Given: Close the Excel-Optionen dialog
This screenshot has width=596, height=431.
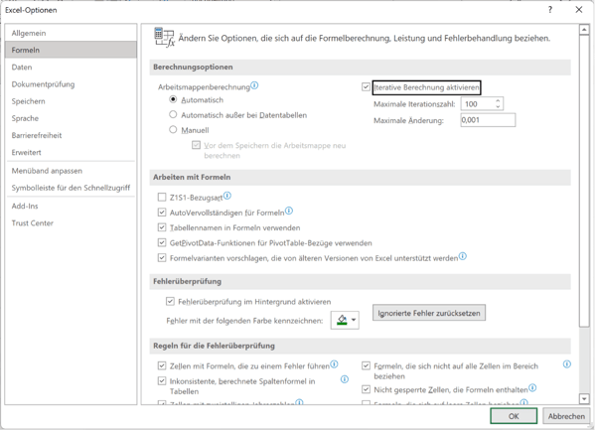Looking at the screenshot, I should click(x=578, y=10).
